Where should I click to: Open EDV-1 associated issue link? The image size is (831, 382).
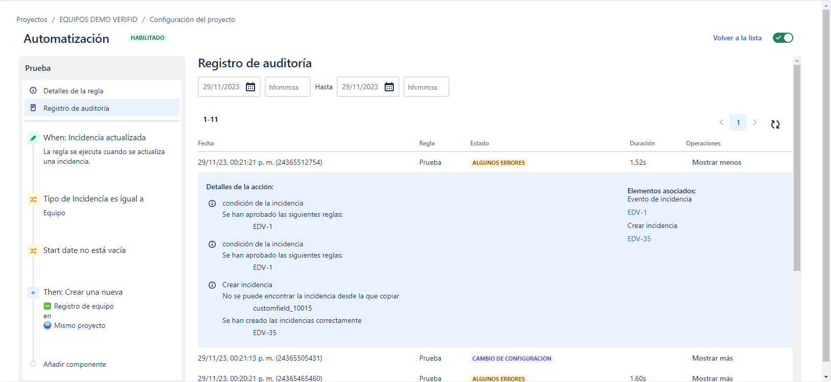(637, 212)
